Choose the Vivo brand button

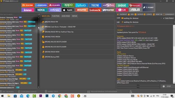81,5
